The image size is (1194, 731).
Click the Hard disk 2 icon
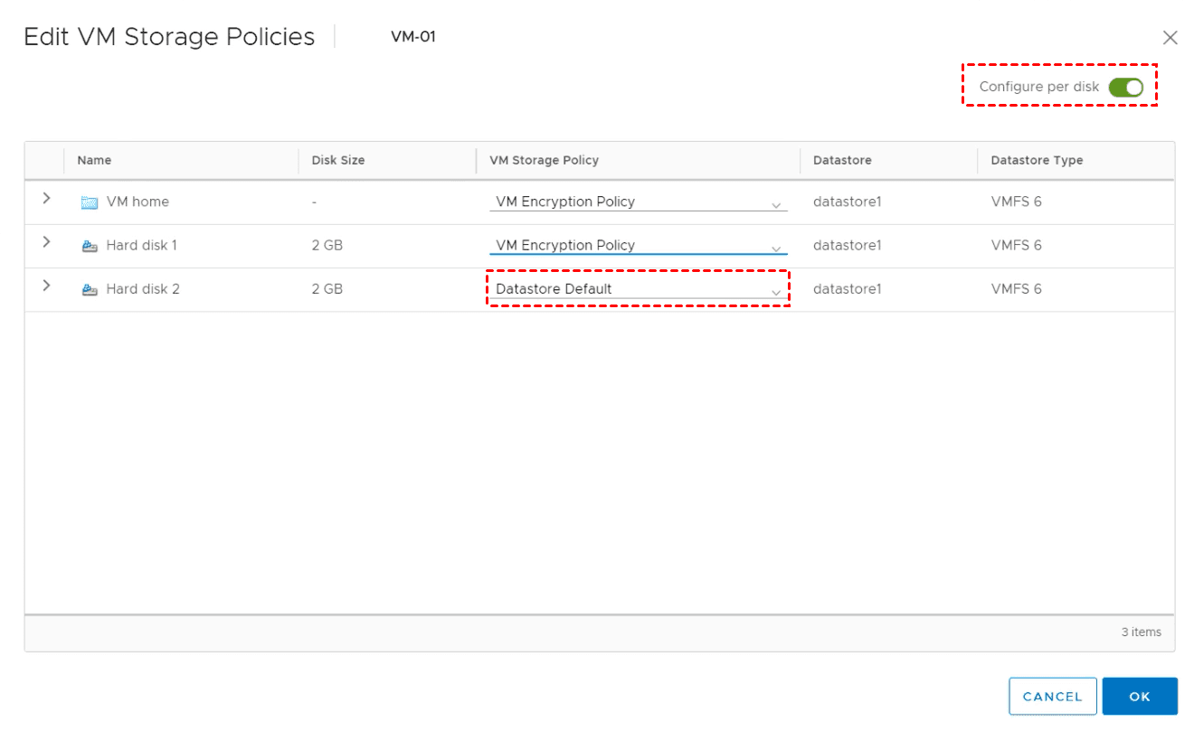[x=90, y=290]
